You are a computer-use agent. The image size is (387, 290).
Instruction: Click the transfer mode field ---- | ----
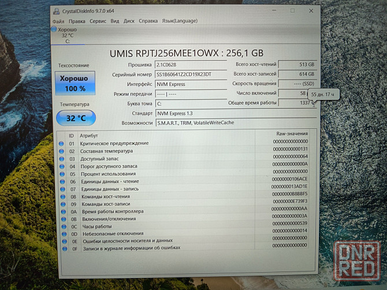click(191, 94)
